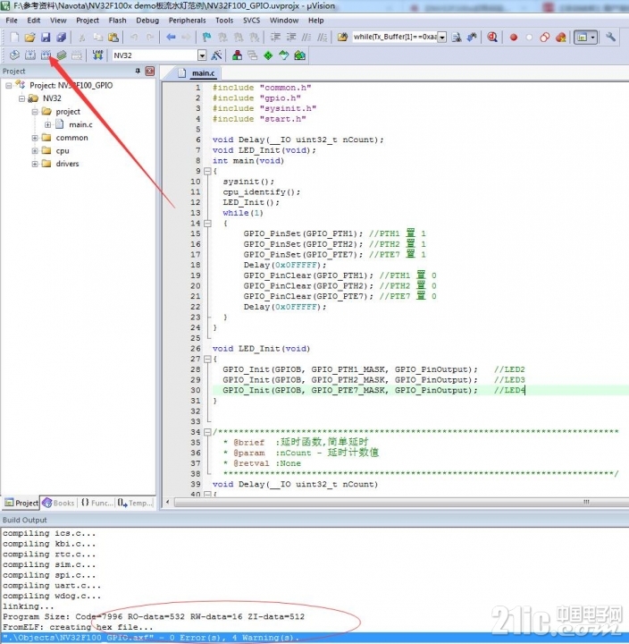Open the Peripherals menu

187,20
